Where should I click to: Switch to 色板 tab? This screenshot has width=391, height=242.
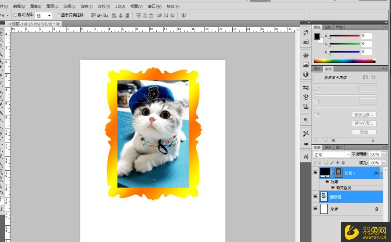tap(328, 27)
